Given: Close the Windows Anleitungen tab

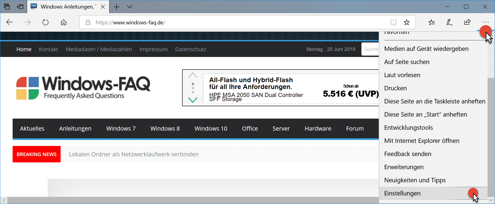Looking at the screenshot, I should pyautogui.click(x=103, y=7).
